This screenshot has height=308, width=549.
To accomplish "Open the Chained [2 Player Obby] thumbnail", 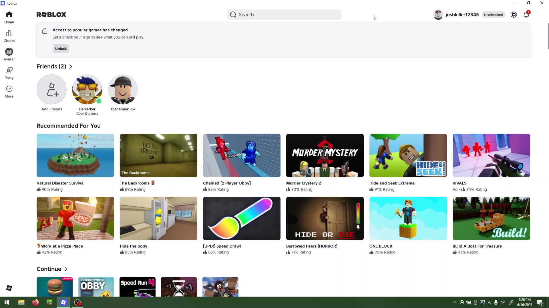I will coord(242,155).
